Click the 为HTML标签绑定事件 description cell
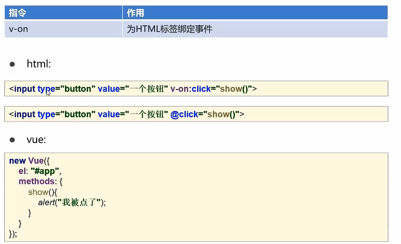Screen dimensions: 401x244 coord(170,29)
